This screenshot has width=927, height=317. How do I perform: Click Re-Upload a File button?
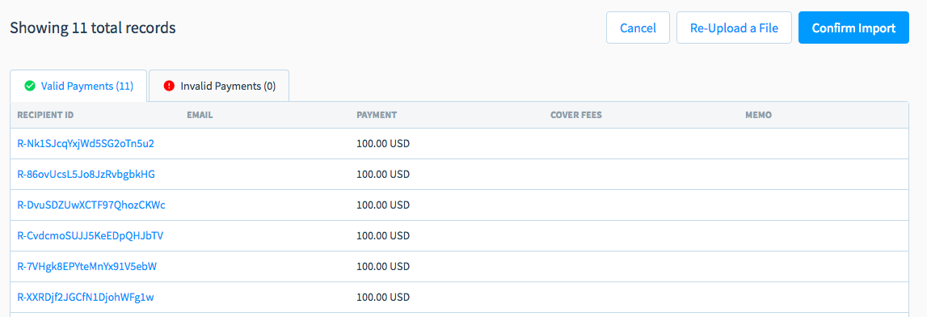[734, 27]
